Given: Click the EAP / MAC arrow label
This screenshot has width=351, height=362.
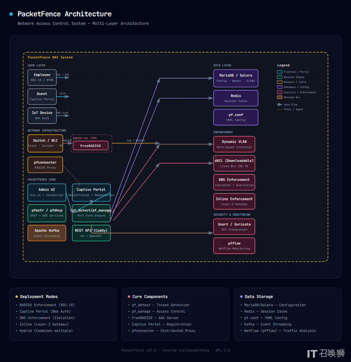Looking at the screenshot, I should pos(63,75).
